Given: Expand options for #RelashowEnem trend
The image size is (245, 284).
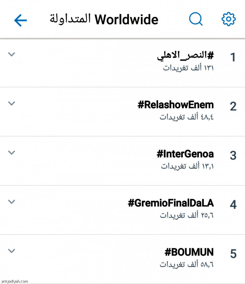Looking at the screenshot, I should 11,103.
